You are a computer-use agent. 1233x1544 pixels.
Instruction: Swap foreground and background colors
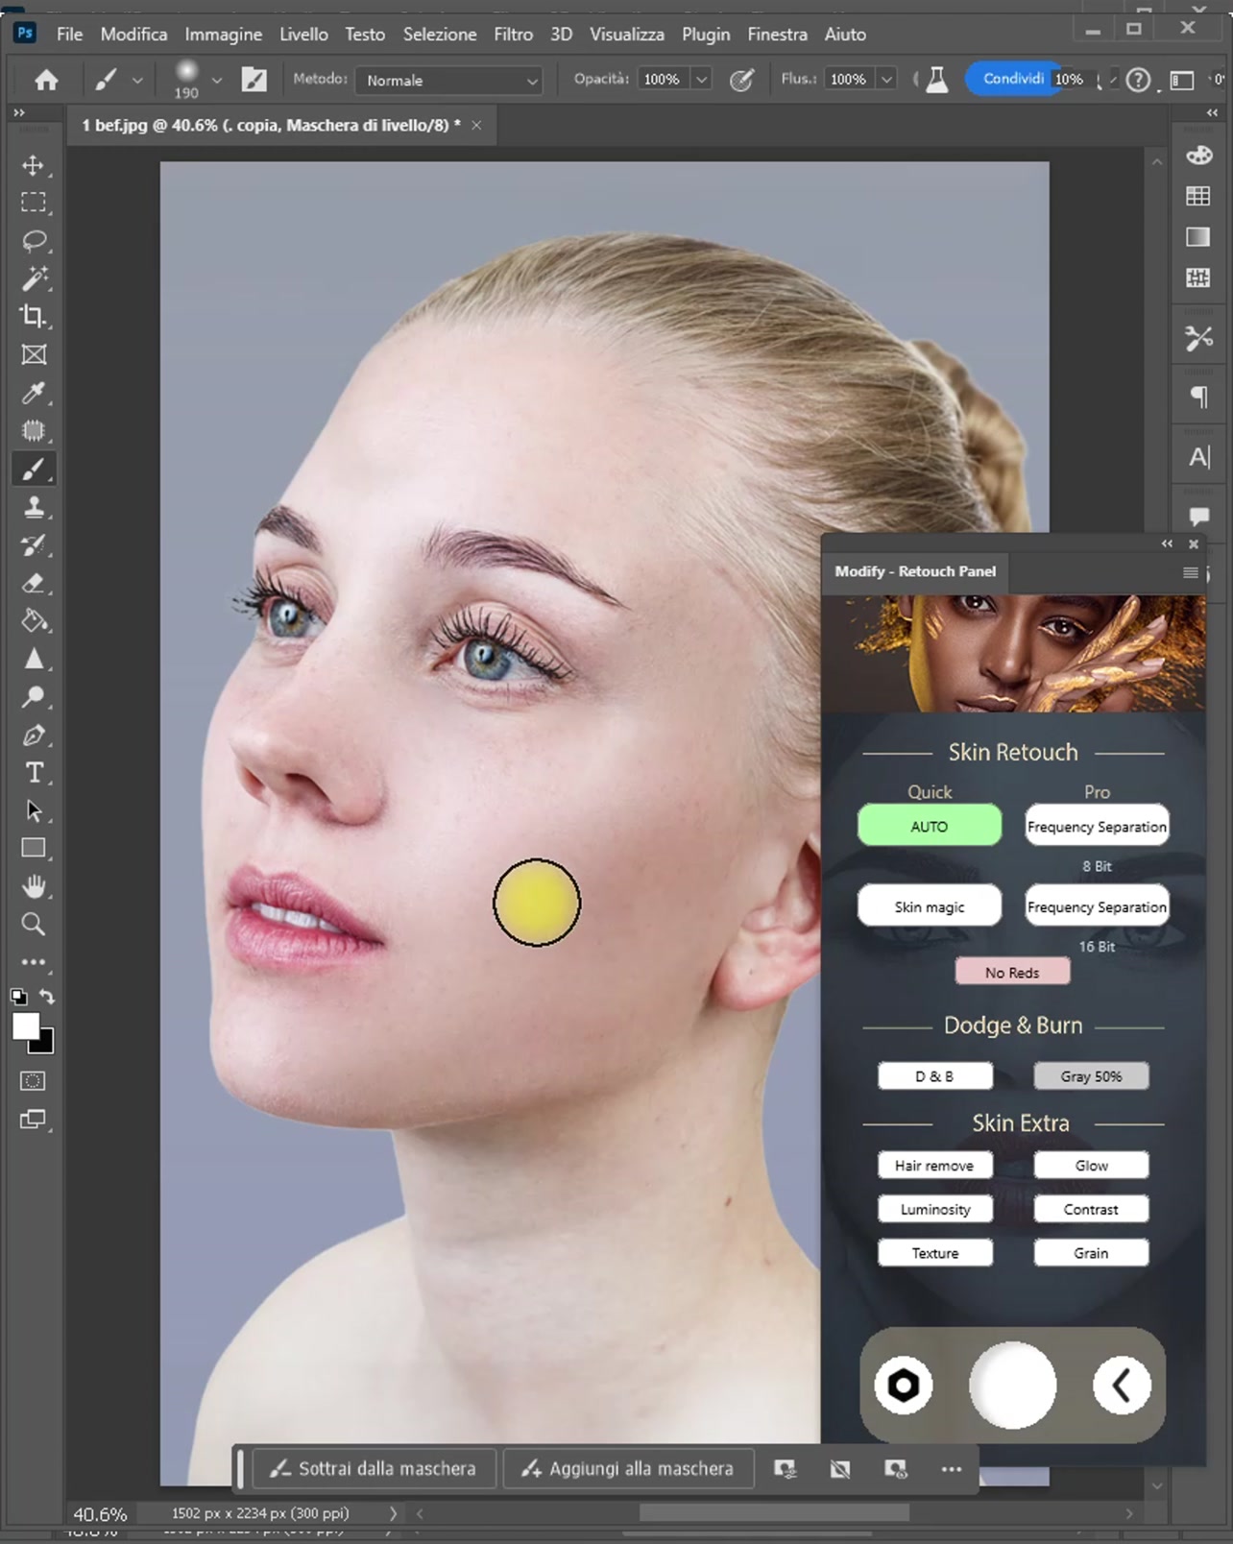[47, 997]
